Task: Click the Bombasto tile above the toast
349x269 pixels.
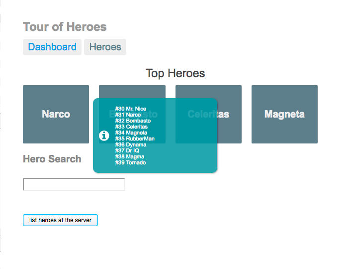Action: pyautogui.click(x=132, y=92)
